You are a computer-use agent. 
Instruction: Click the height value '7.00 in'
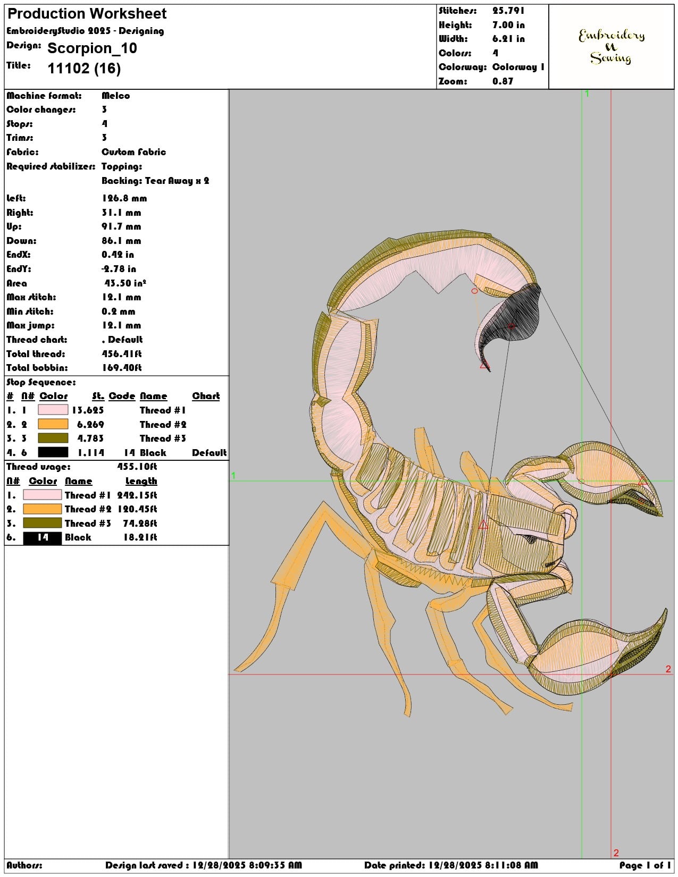pos(508,25)
